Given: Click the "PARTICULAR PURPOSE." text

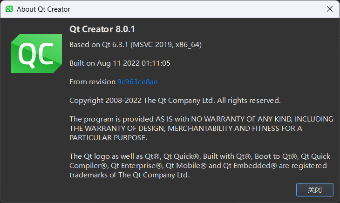Looking at the screenshot, I should click(x=108, y=137).
